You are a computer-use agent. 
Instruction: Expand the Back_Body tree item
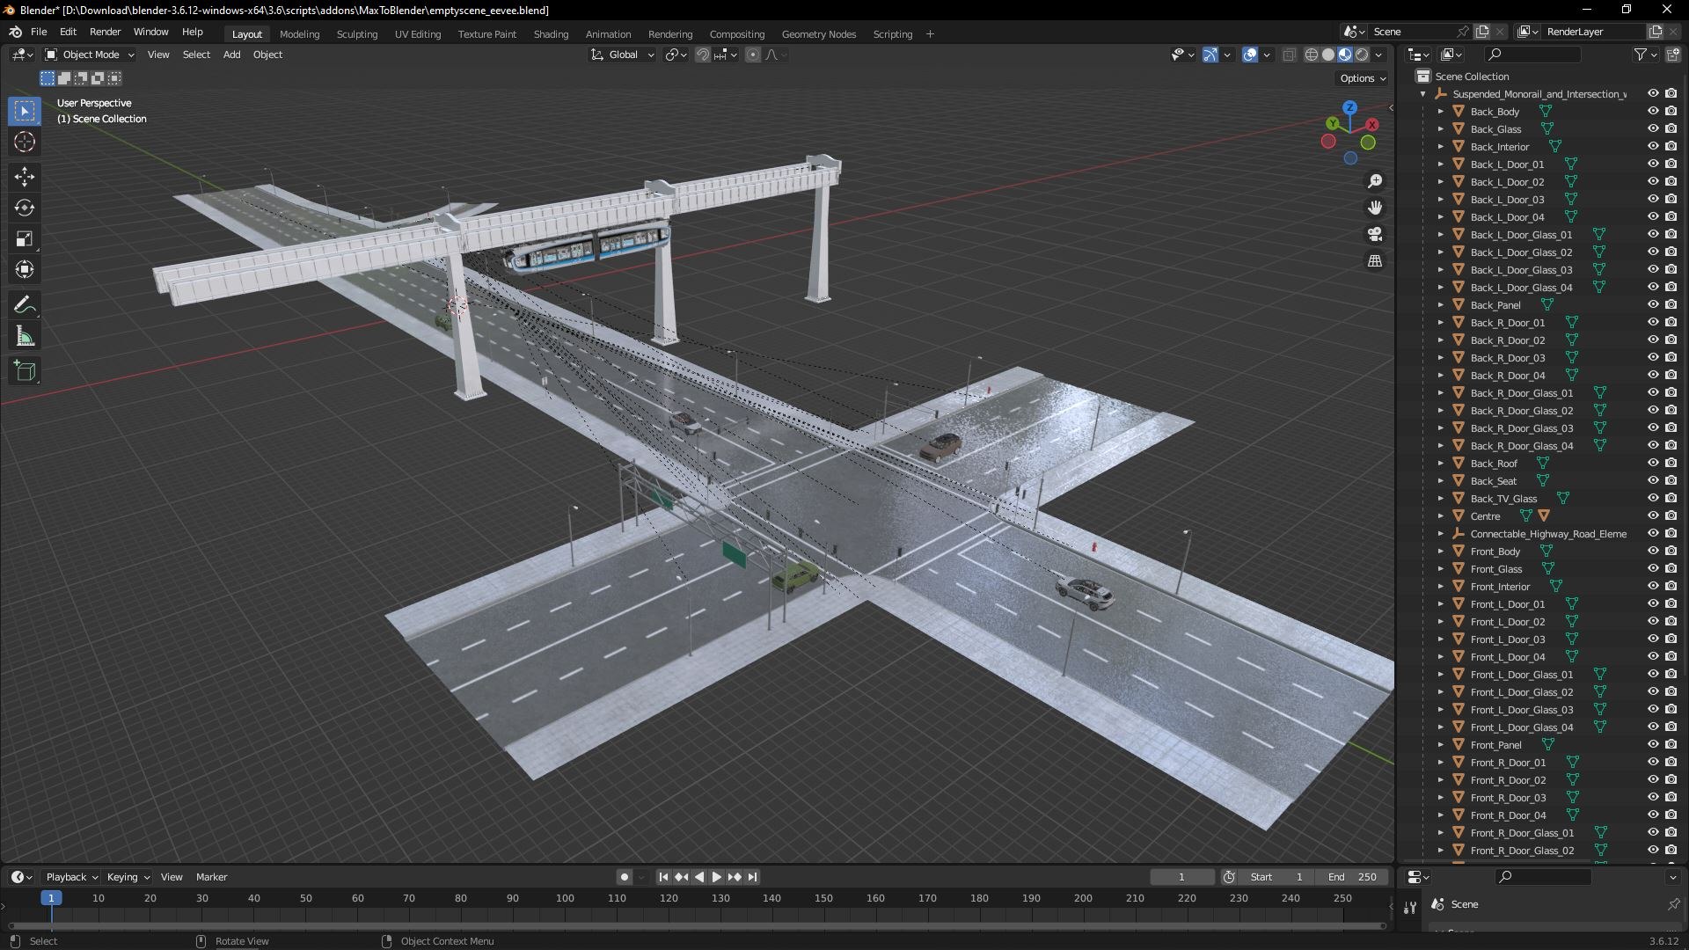click(1441, 112)
